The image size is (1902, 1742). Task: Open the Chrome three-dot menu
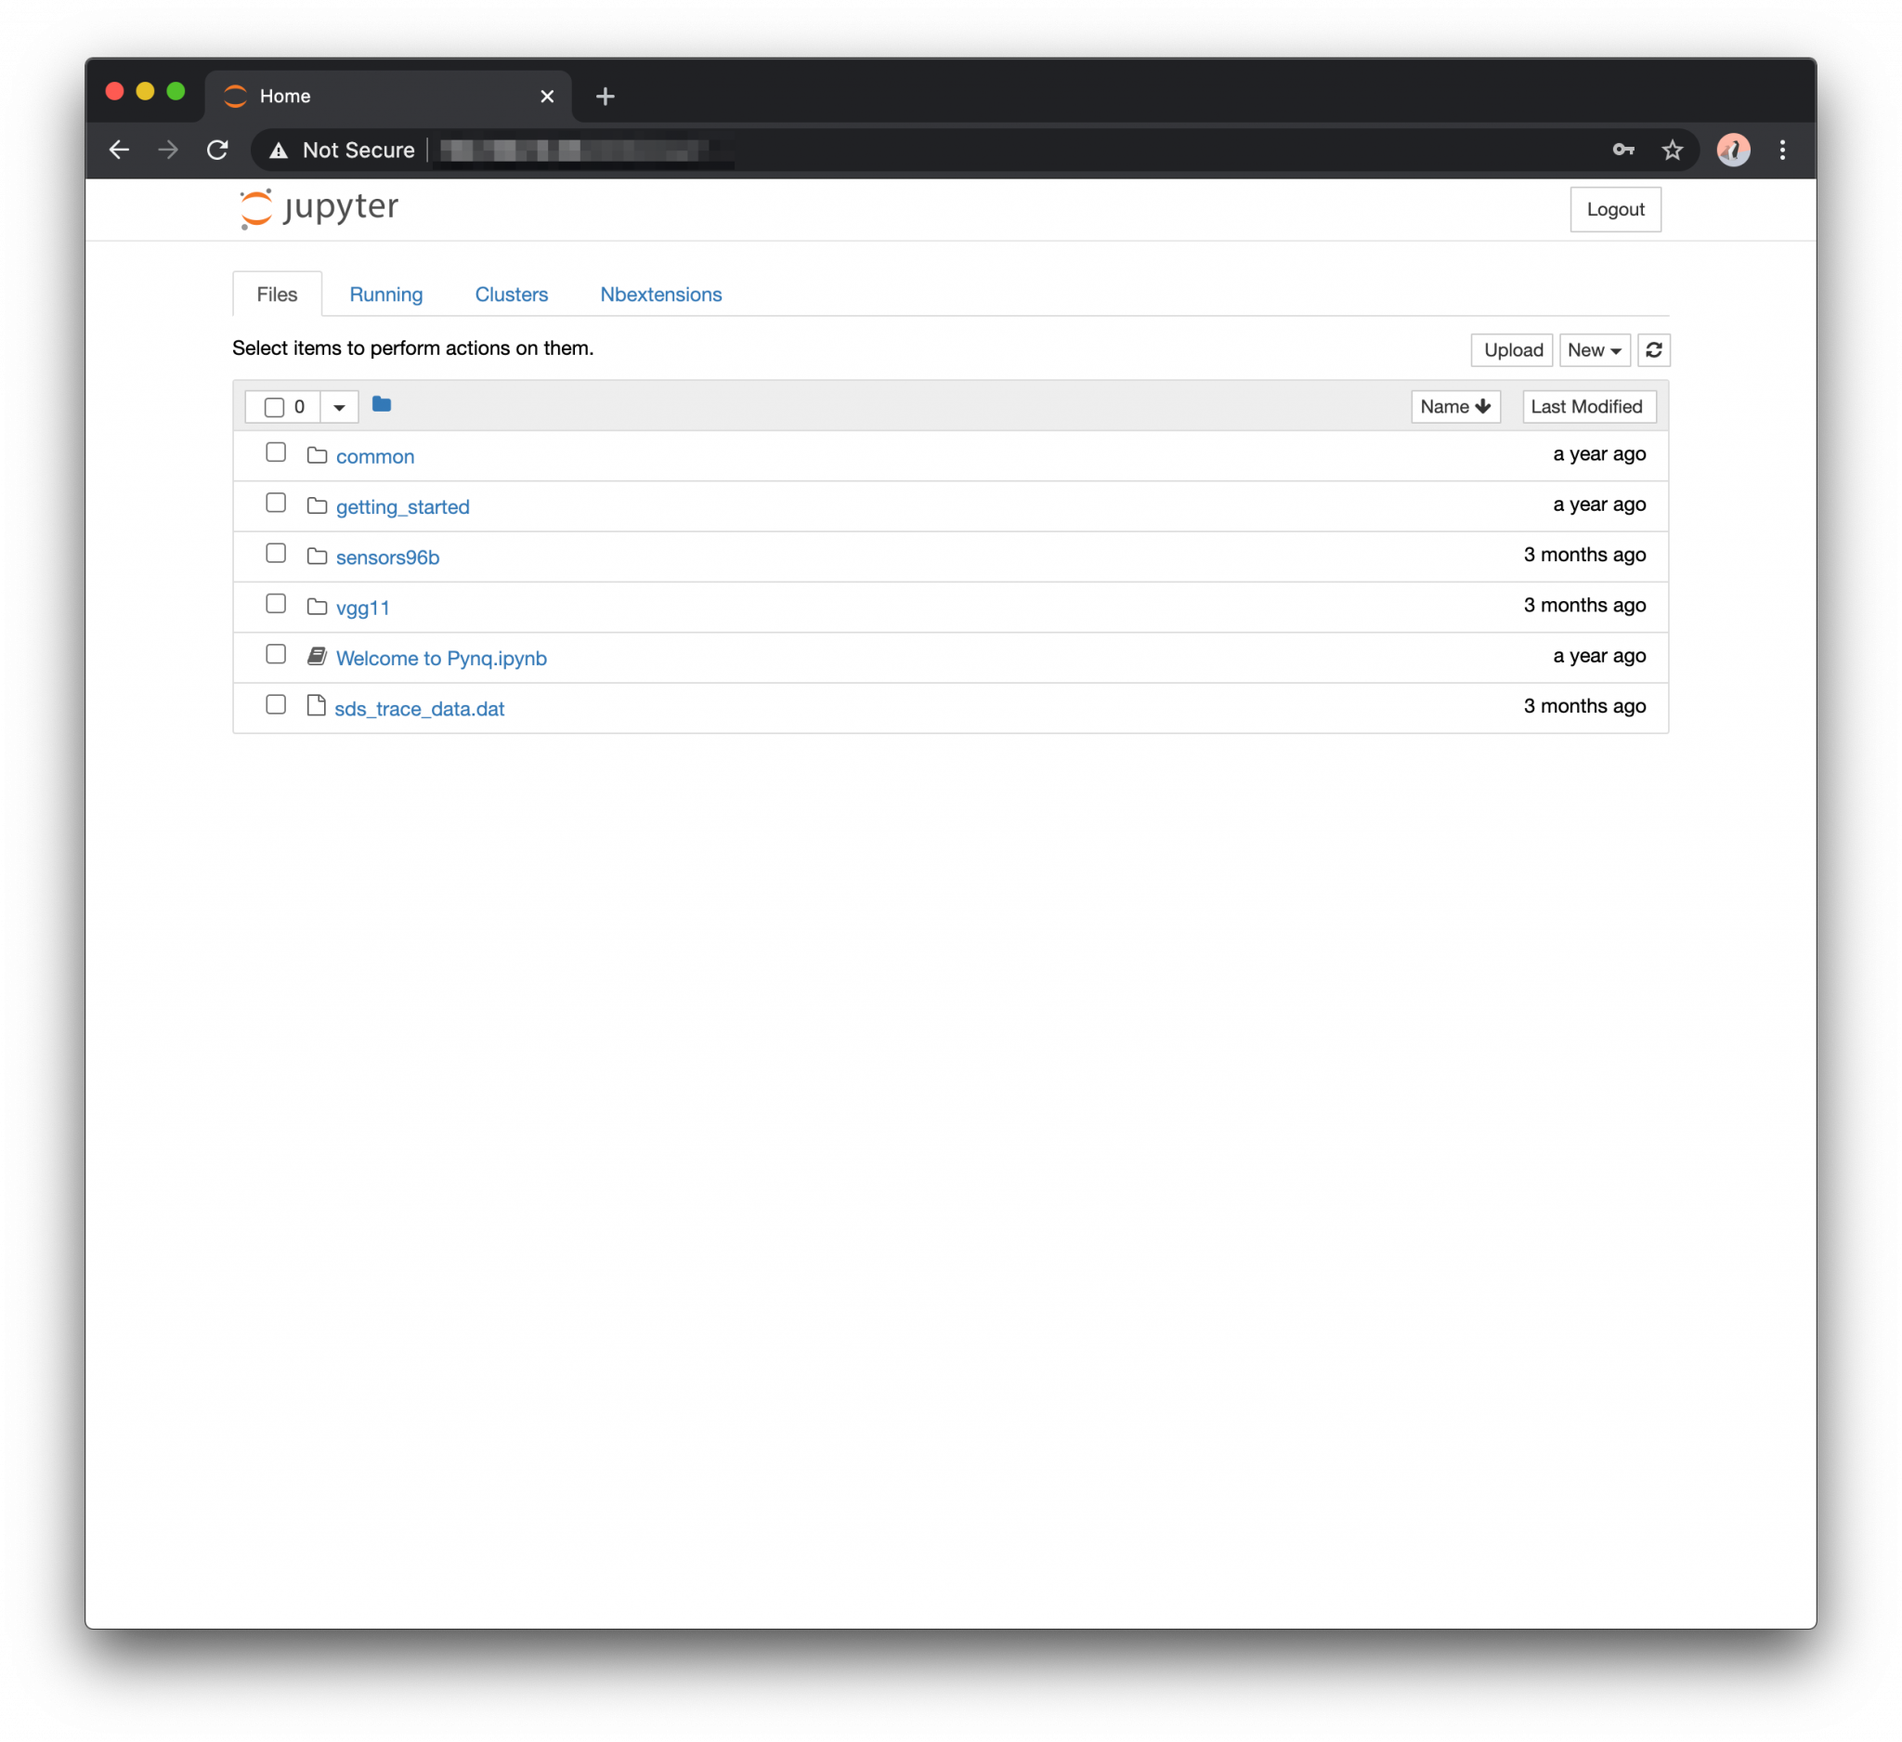click(1781, 150)
